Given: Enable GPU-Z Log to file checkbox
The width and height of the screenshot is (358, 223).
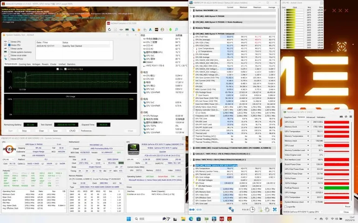Looking at the screenshot, I should (286, 207).
